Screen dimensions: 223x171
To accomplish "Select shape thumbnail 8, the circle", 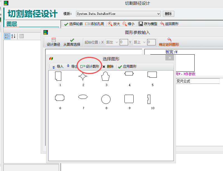I will [106, 99].
